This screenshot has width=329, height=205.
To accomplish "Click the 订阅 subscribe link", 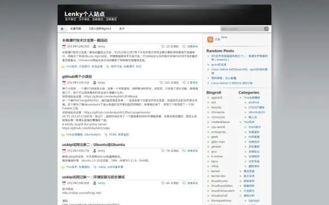I will [x=217, y=39].
